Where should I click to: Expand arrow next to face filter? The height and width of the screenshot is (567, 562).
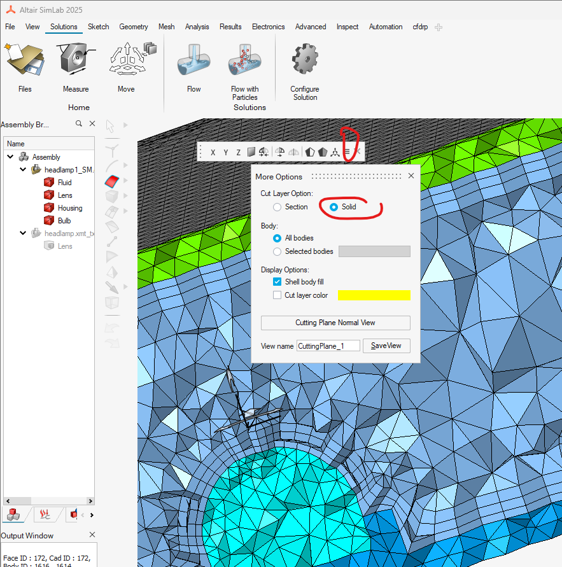point(125,180)
